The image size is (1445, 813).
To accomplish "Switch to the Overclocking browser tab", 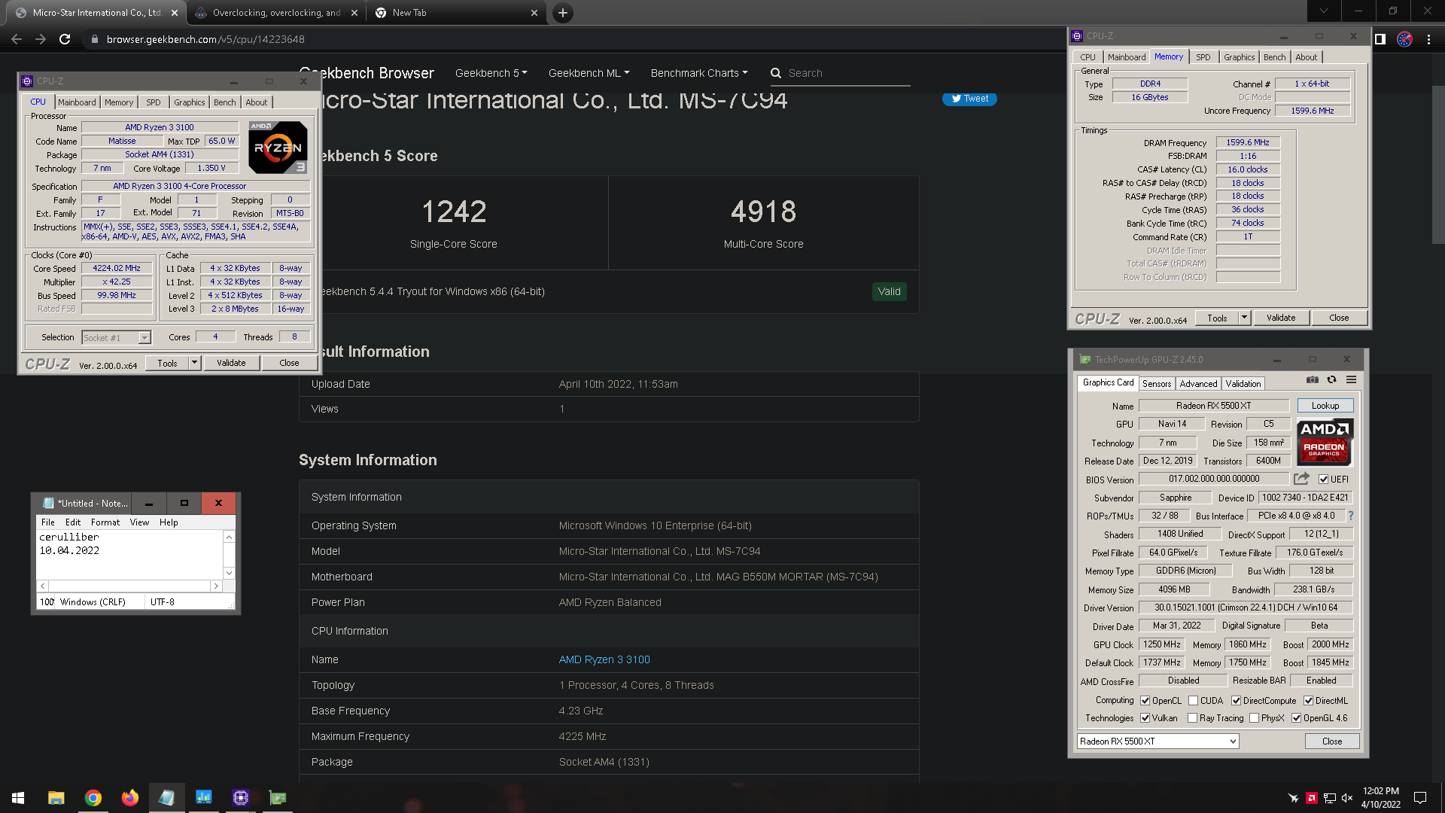I will click(275, 13).
